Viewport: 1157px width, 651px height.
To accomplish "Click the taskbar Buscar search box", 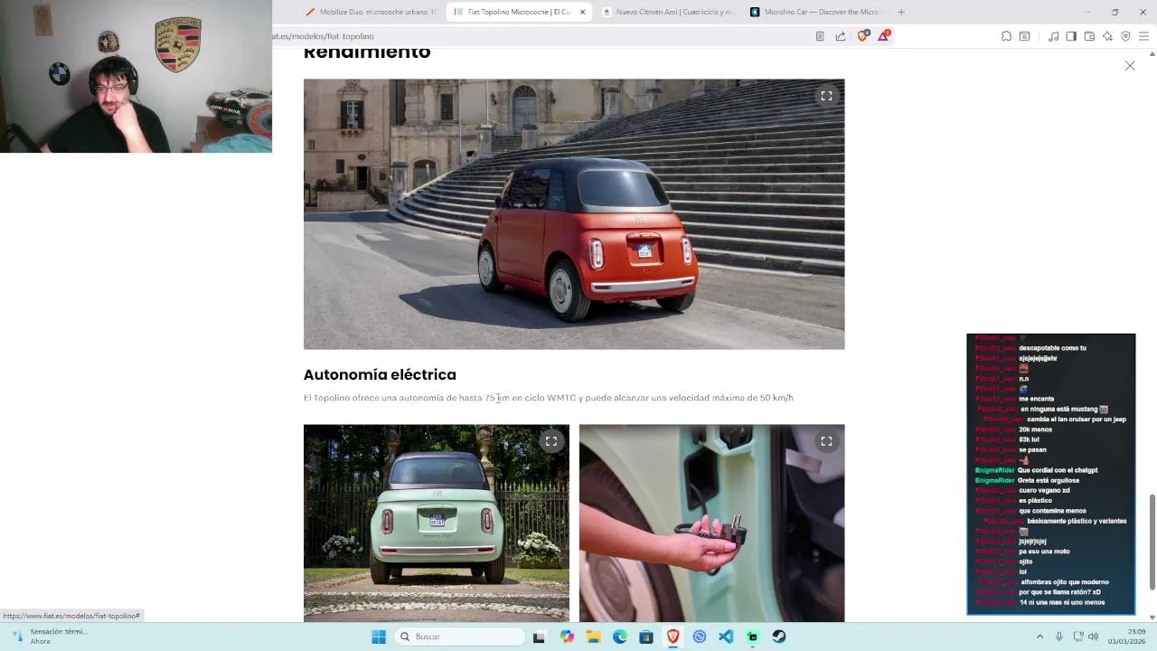I will pos(460,637).
